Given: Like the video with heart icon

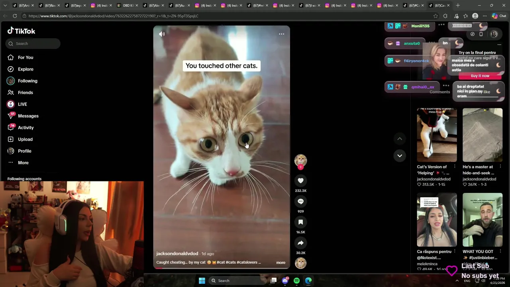Looking at the screenshot, I should pos(300,181).
